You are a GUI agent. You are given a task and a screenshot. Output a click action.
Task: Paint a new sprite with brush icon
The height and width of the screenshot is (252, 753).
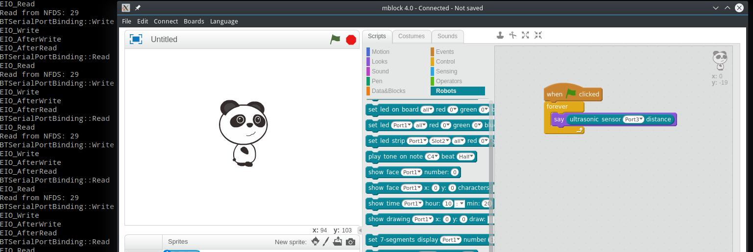pos(326,241)
